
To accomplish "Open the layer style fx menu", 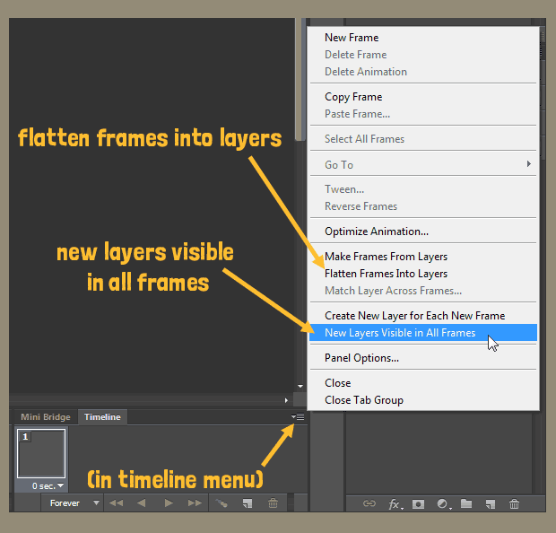I will [x=395, y=504].
